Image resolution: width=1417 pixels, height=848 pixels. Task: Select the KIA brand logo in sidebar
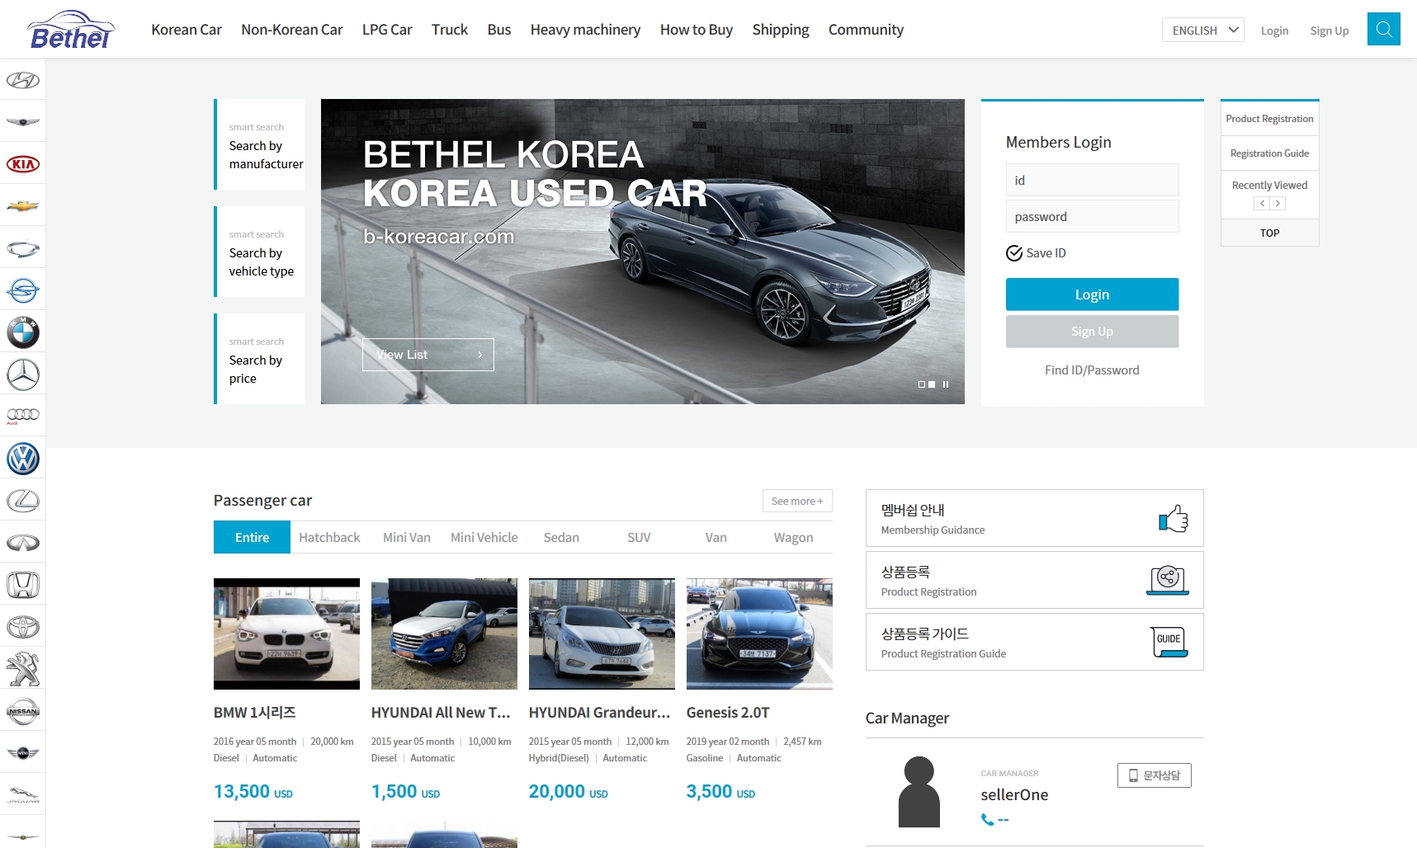tap(23, 163)
